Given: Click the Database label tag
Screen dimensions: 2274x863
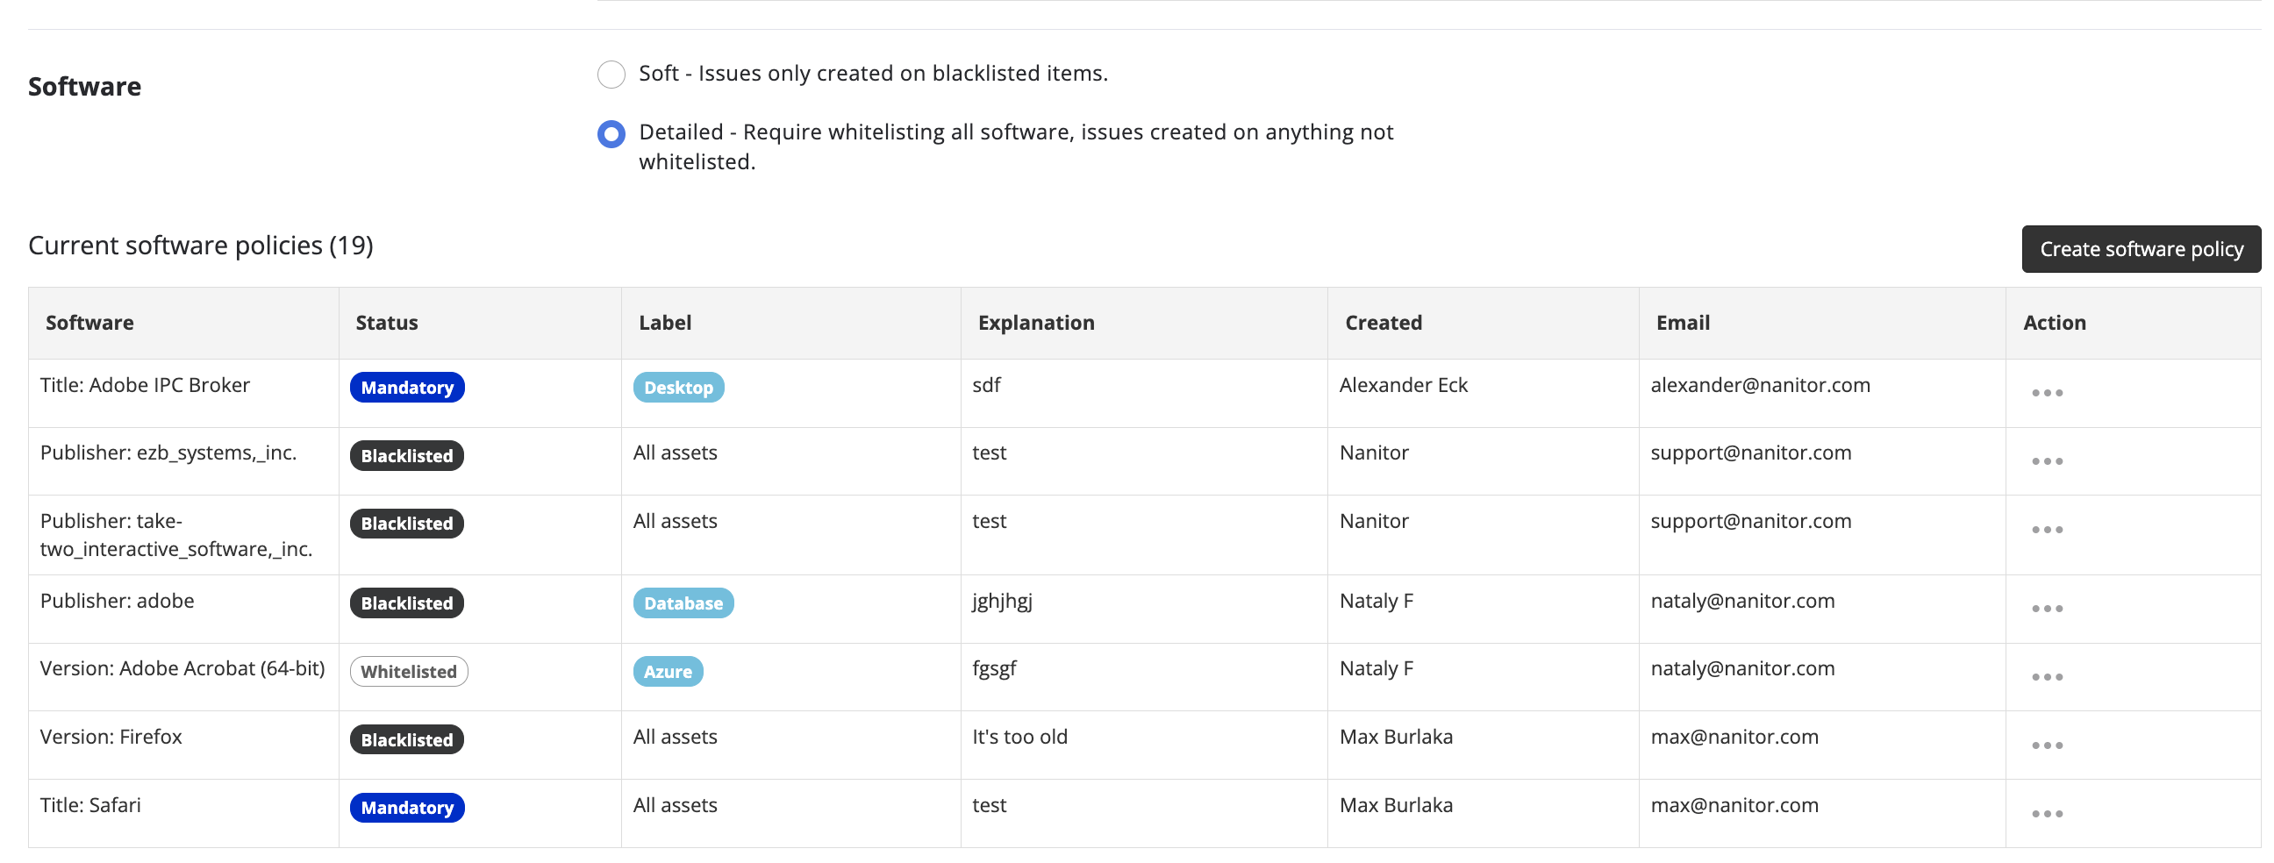Looking at the screenshot, I should point(683,603).
